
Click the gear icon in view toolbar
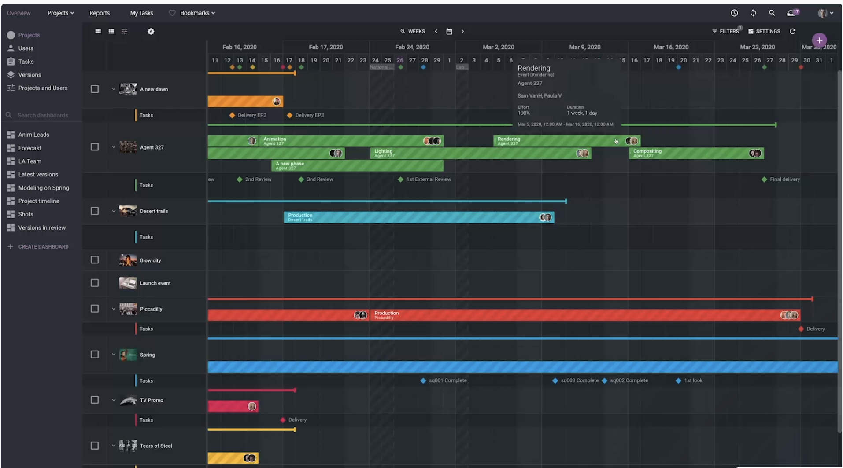point(151,32)
